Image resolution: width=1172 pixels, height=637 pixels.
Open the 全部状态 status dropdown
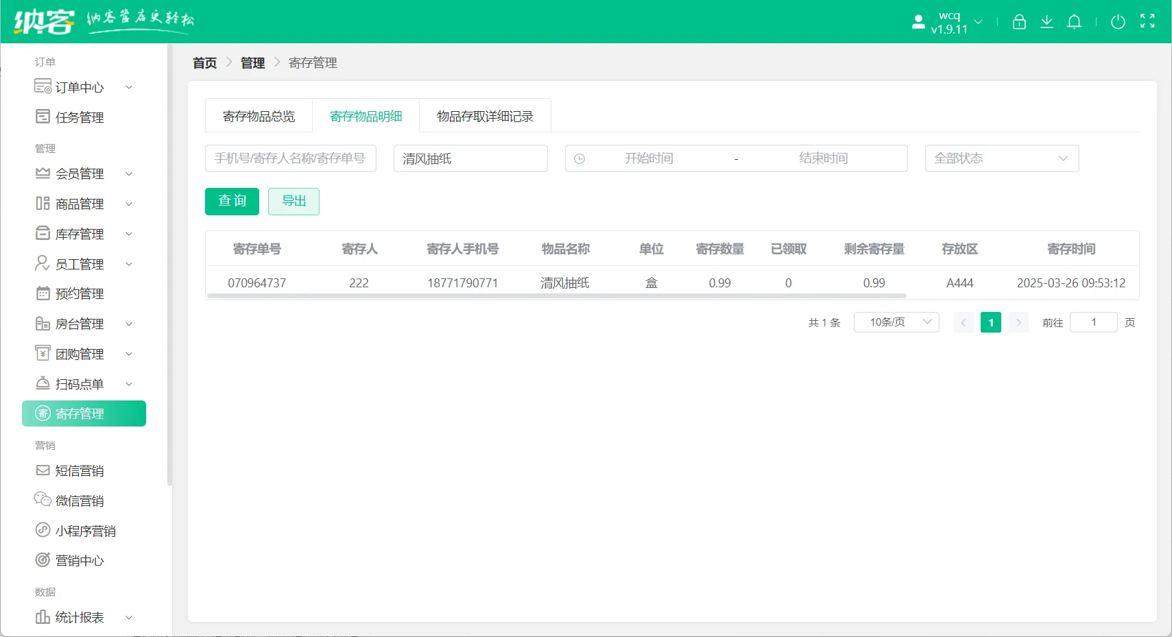click(x=1001, y=158)
